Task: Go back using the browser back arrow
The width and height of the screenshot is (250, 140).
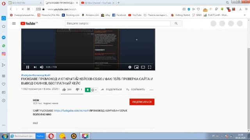Action: (11, 9)
